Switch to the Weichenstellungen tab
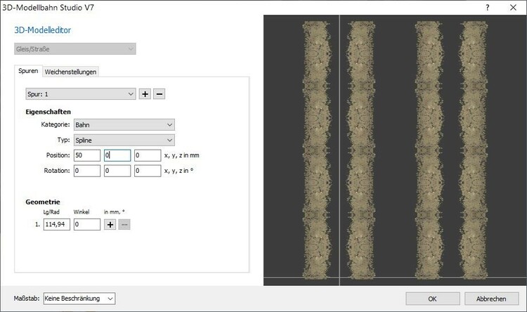Screen dimensions: 527x312 (70, 72)
